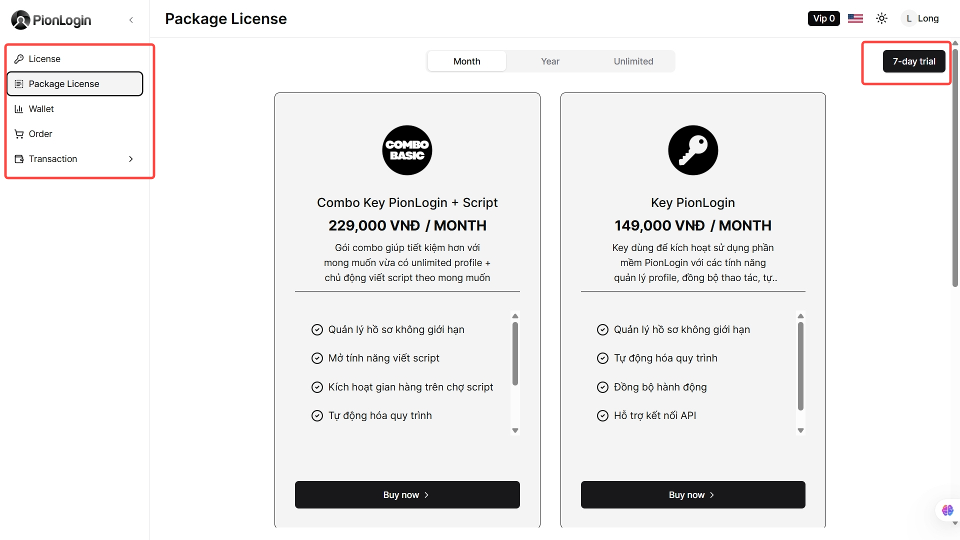Viewport: 960px width, 540px height.
Task: Collapse the sidebar with the chevron
Action: click(x=131, y=20)
